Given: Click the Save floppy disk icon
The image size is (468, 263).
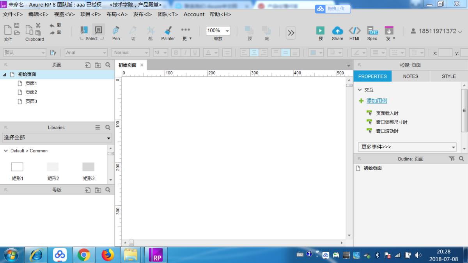Looking at the screenshot, I should coord(17,25).
